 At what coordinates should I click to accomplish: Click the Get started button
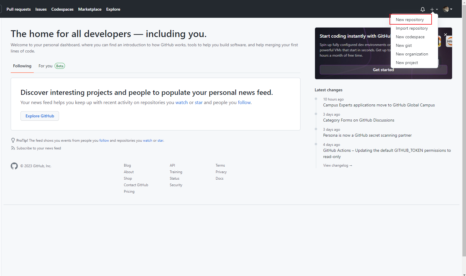pos(383,70)
